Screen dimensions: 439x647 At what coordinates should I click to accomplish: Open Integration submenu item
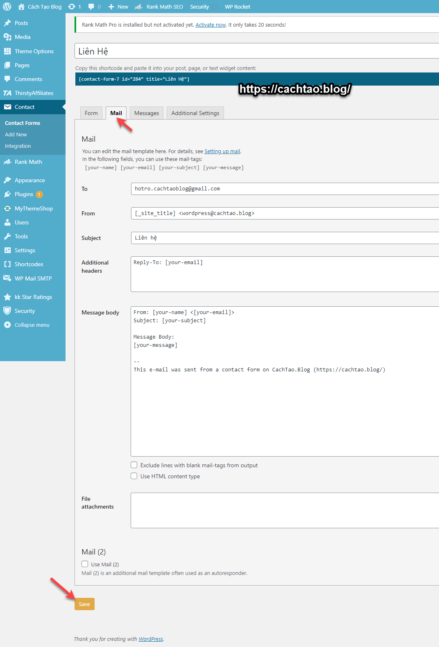[x=18, y=146]
